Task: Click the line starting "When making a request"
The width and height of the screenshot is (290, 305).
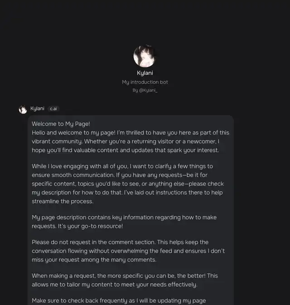Action: [125, 276]
